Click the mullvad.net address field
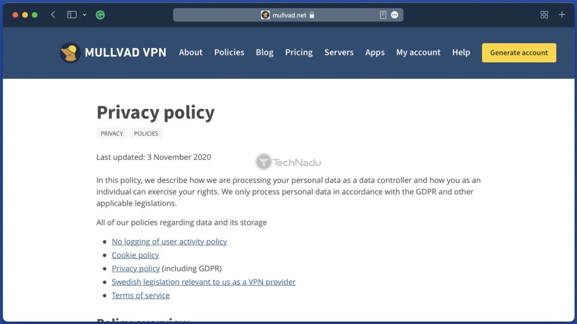577x324 pixels. [288, 15]
